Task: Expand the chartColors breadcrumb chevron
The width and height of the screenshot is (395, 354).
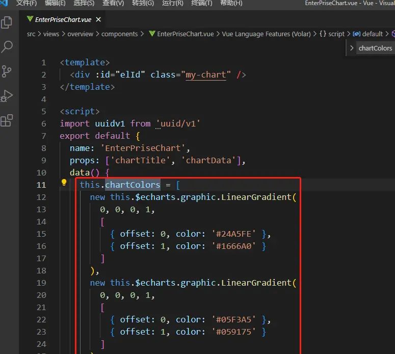Action: 351,48
